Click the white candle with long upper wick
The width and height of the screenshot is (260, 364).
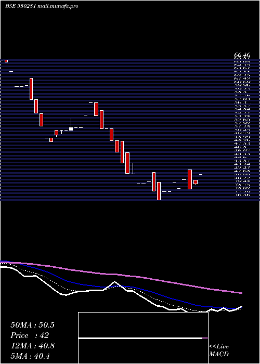(71, 124)
